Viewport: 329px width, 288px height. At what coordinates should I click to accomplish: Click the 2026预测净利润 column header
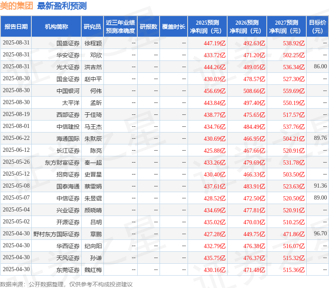click(x=247, y=27)
